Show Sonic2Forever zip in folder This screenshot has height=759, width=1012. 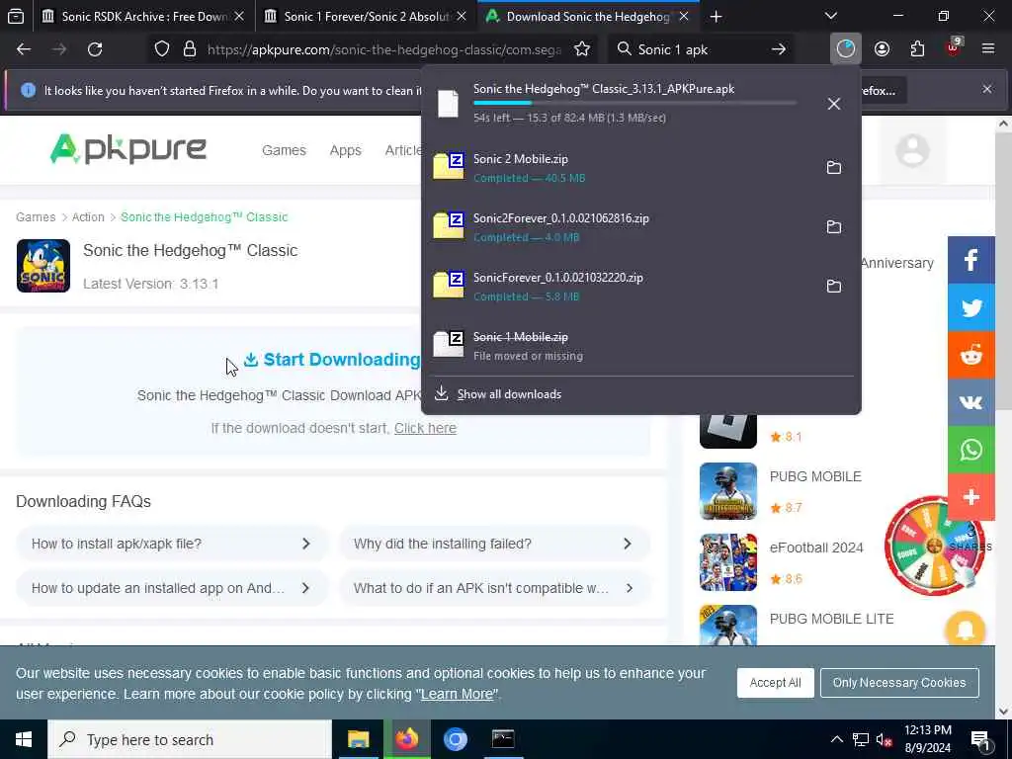834,226
